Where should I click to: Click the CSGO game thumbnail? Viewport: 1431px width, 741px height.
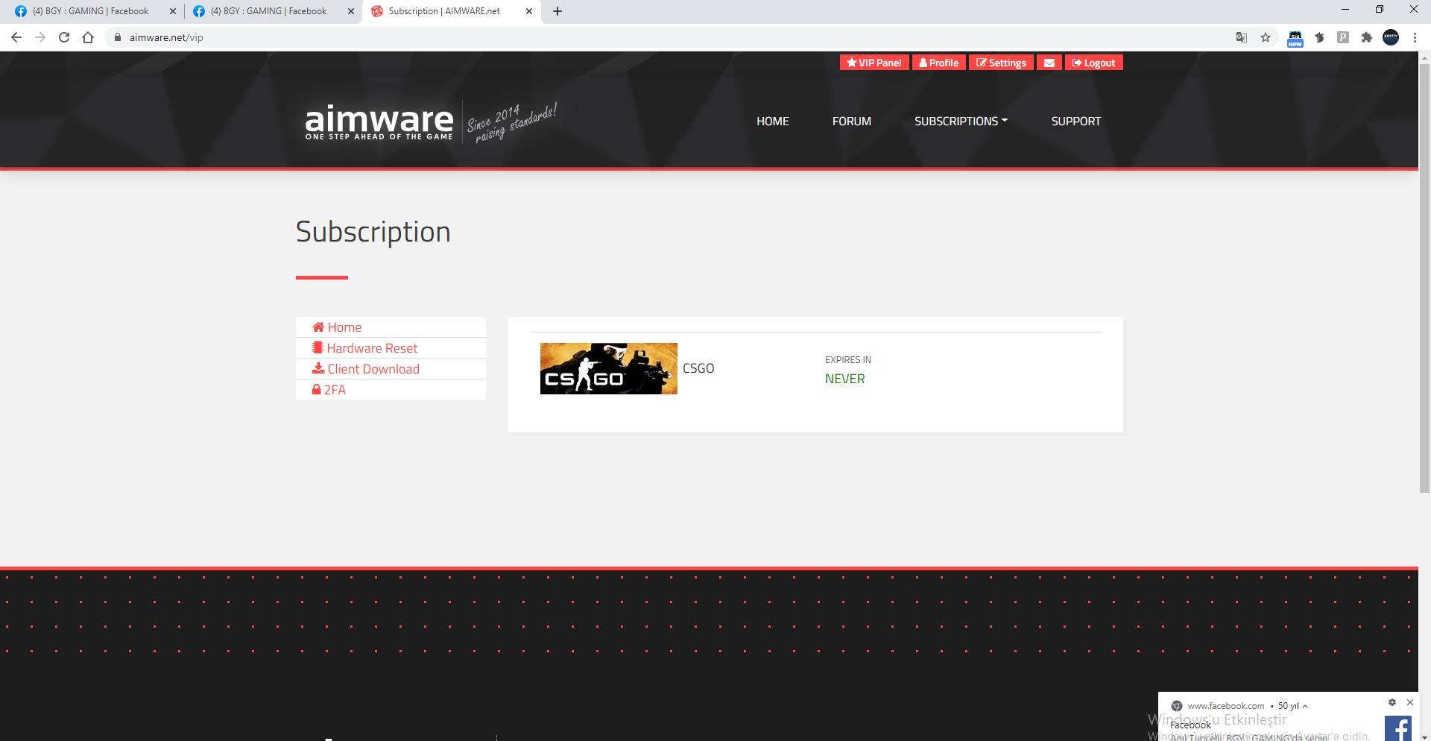[x=609, y=368]
